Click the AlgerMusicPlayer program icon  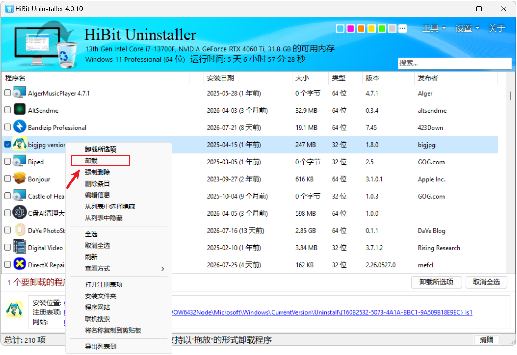tap(19, 93)
